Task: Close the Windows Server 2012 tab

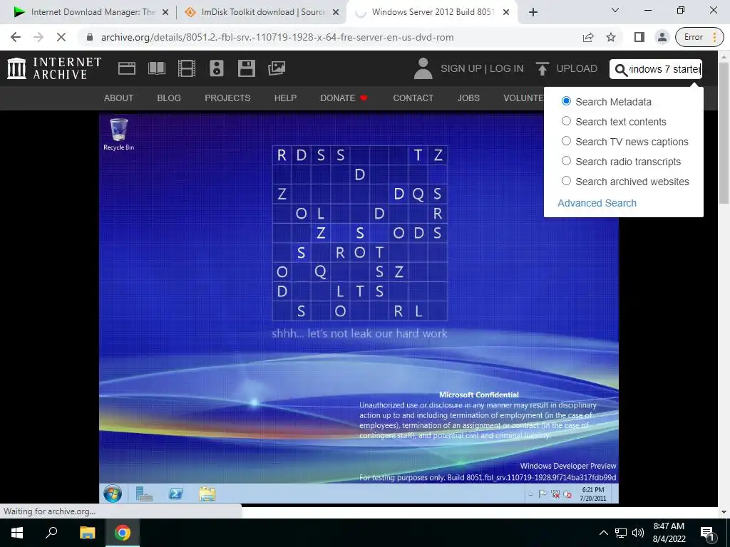Action: (506, 12)
